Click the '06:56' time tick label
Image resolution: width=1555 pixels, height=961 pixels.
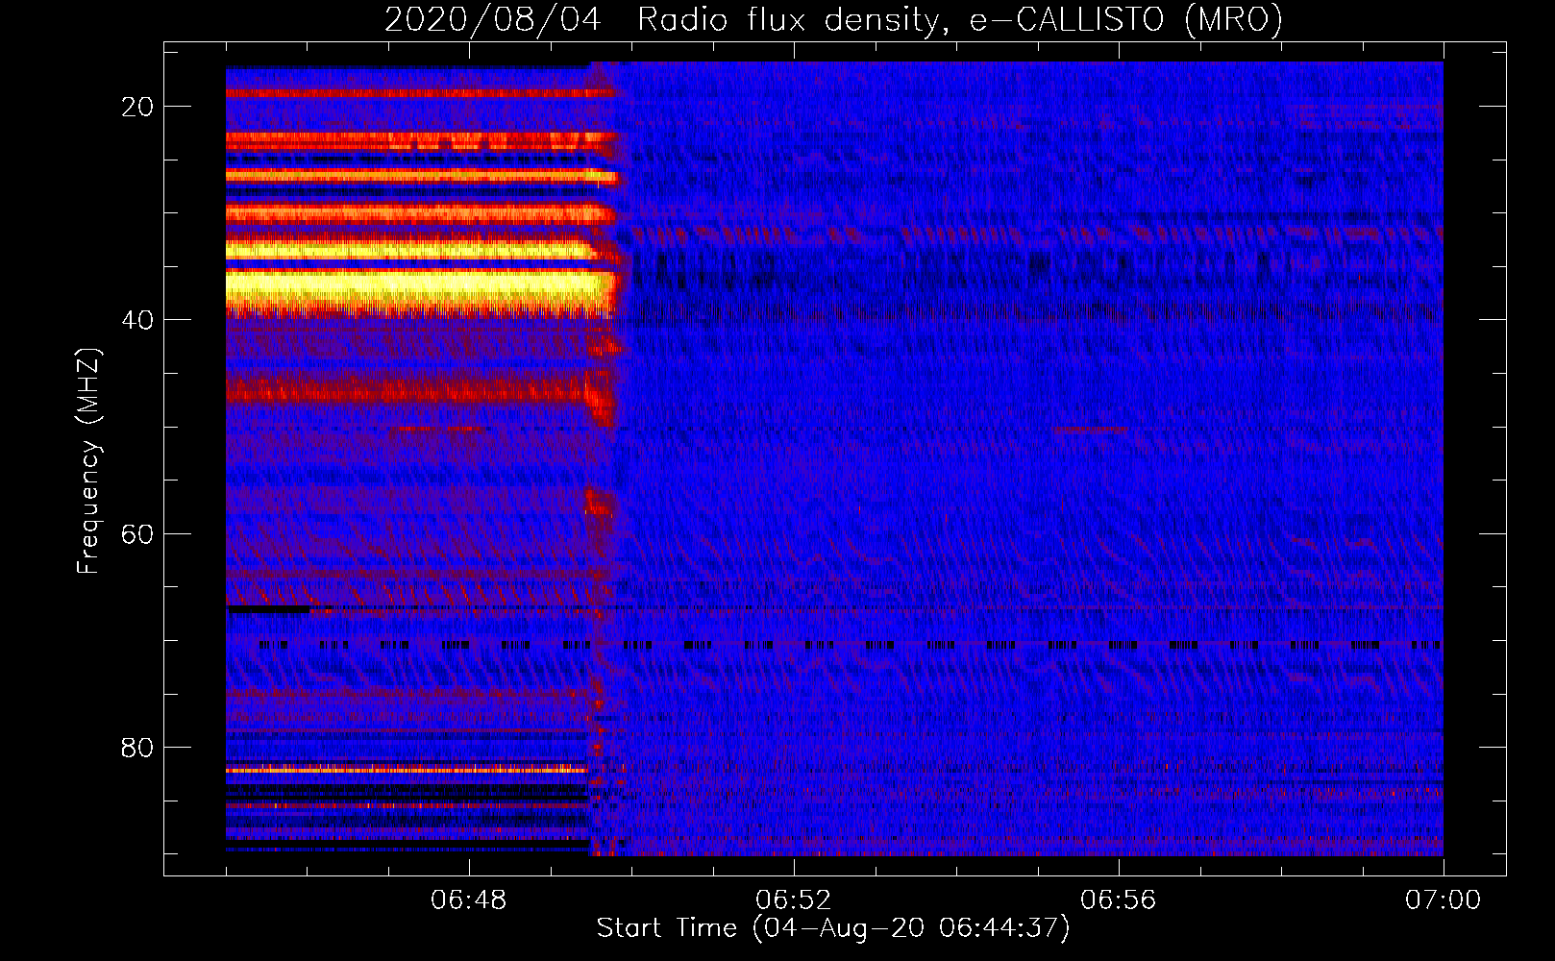click(x=1119, y=900)
